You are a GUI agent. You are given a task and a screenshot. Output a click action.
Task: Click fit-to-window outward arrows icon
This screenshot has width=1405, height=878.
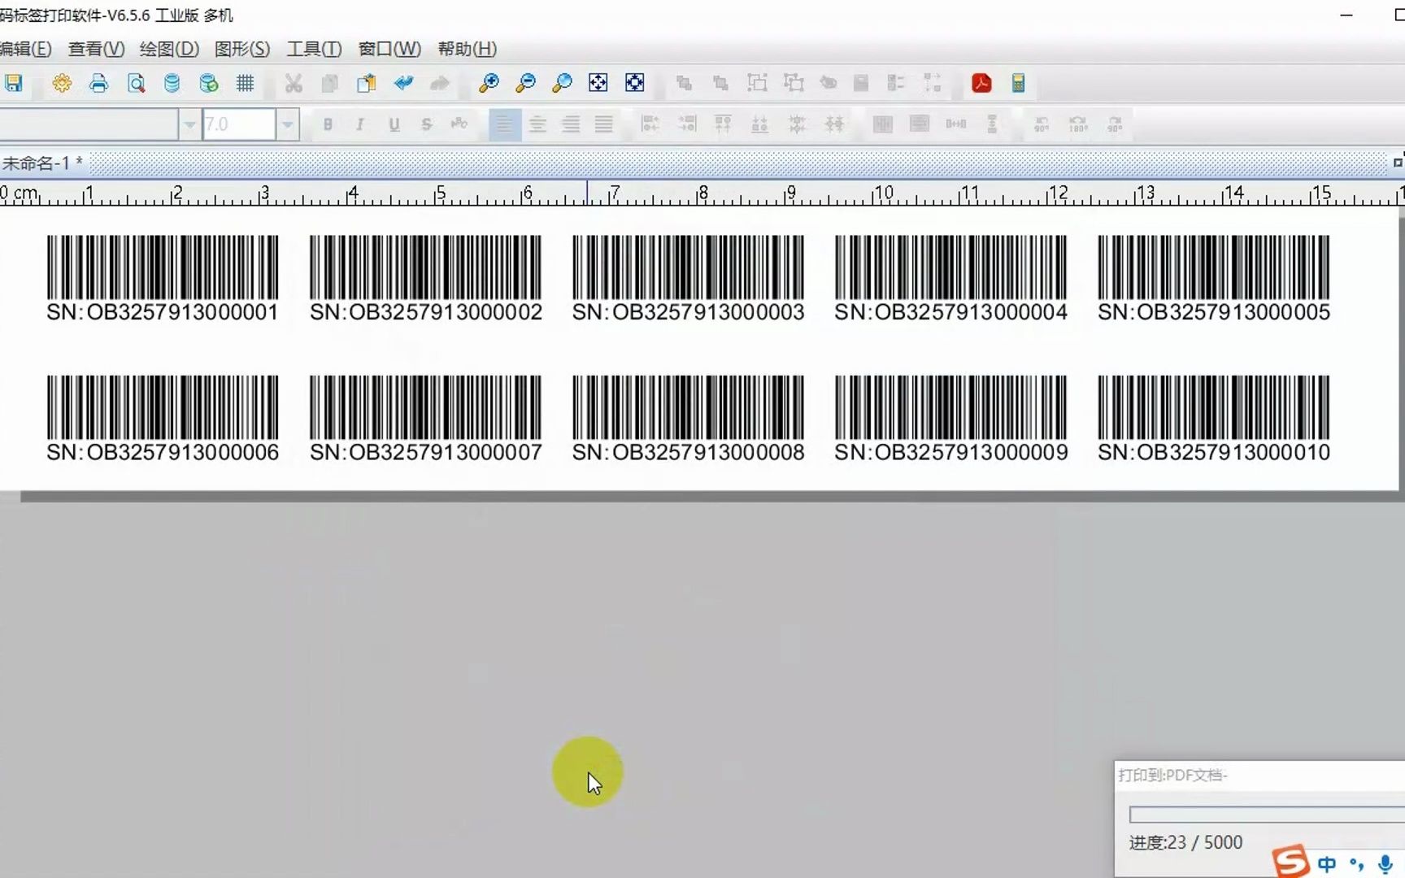pos(598,83)
